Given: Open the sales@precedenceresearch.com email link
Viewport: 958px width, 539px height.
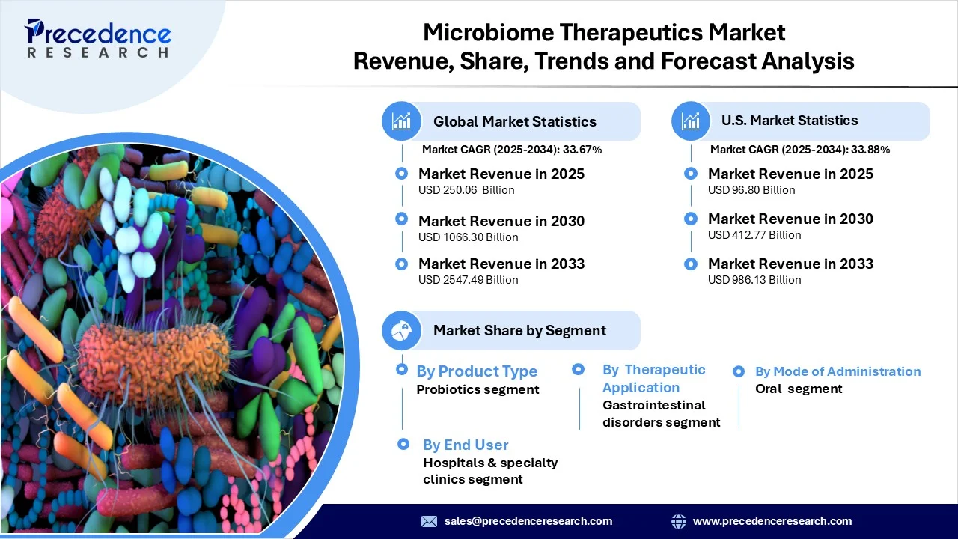Looking at the screenshot, I should [528, 521].
